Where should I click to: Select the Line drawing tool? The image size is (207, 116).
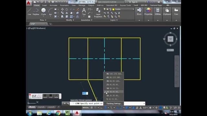pyautogui.click(x=29, y=12)
